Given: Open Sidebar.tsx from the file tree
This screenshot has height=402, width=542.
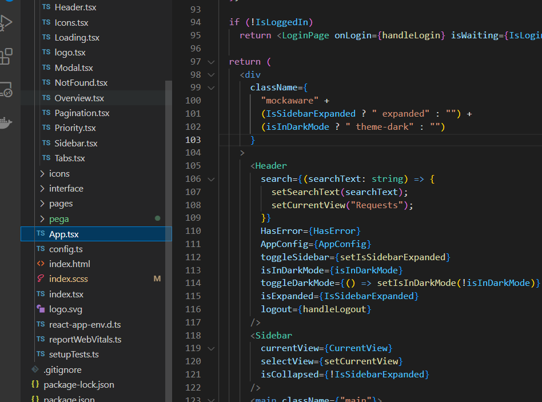Looking at the screenshot, I should [x=75, y=143].
